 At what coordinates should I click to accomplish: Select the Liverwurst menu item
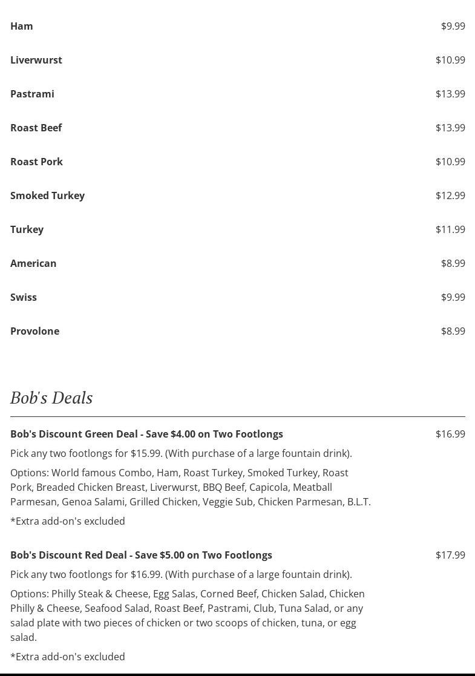click(36, 60)
